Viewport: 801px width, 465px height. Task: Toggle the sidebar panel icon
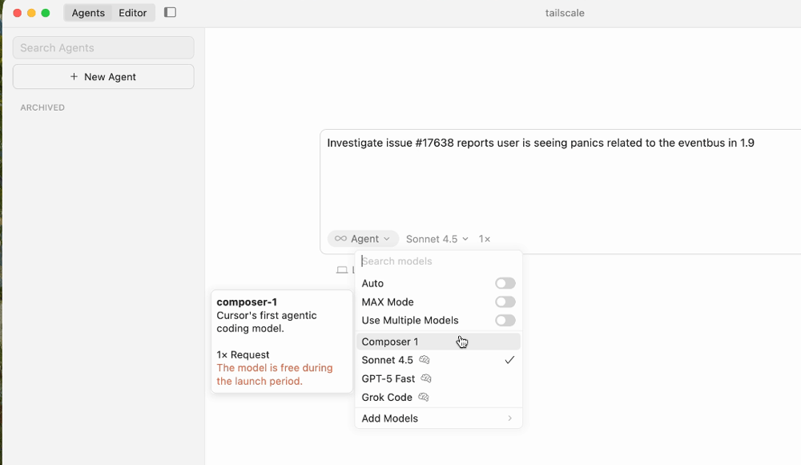170,13
